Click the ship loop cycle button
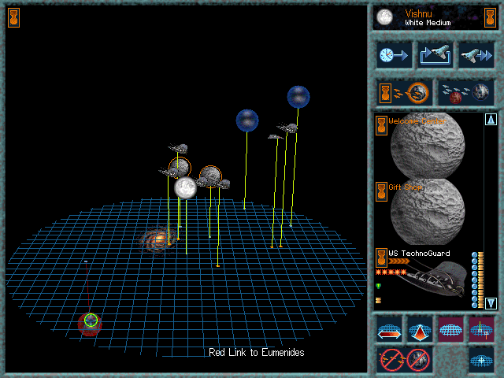This screenshot has width=504, height=378. click(x=435, y=55)
